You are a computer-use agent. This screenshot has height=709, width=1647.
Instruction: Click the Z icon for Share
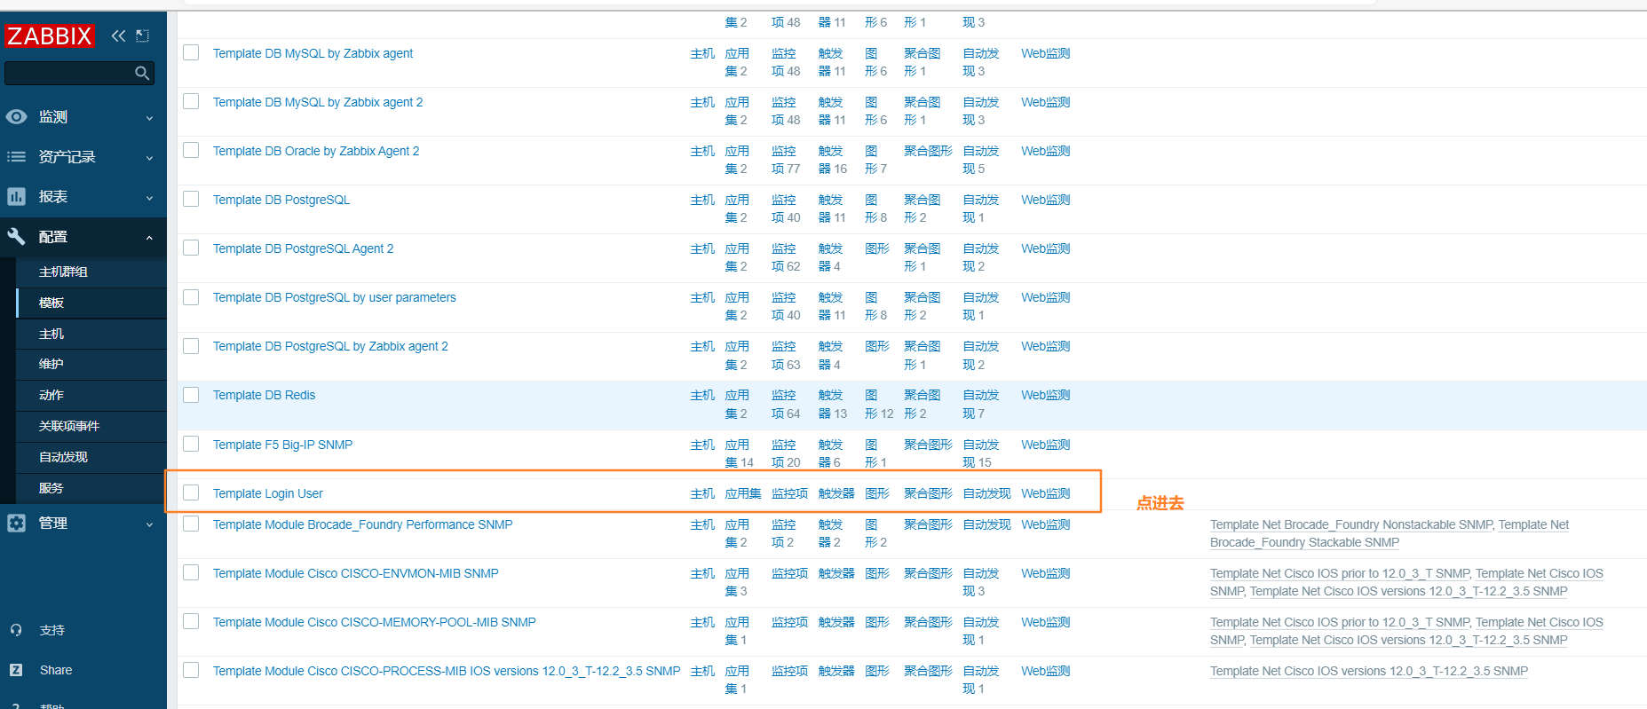16,670
